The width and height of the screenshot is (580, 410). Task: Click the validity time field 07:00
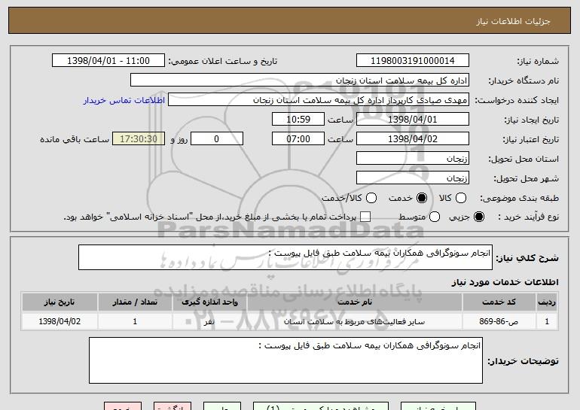coord(298,139)
